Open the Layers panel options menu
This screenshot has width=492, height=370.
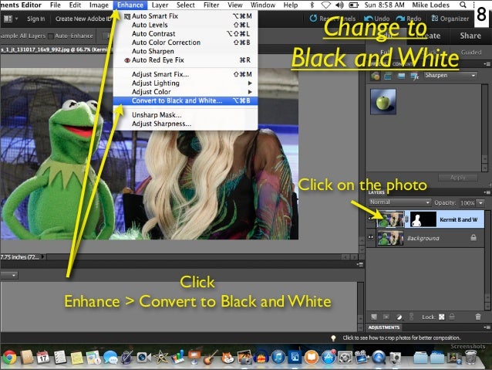pyautogui.click(x=487, y=192)
